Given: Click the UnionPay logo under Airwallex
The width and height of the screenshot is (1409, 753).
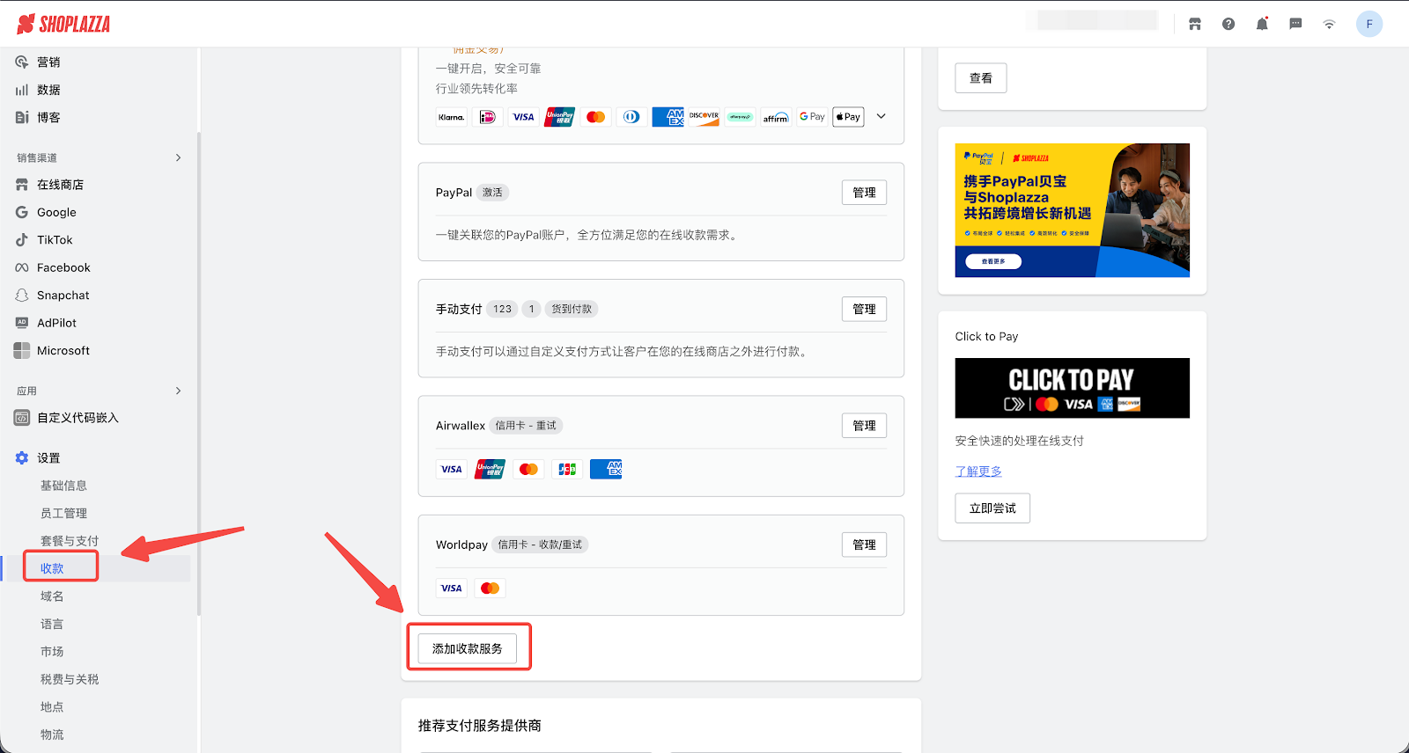Looking at the screenshot, I should (x=490, y=469).
